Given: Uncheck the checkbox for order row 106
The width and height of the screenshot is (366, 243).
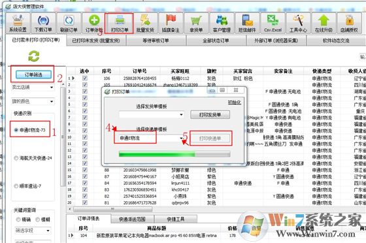Looking at the screenshot, I should pyautogui.click(x=85, y=78).
